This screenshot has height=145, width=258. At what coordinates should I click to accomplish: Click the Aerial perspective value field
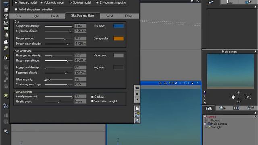point(80,96)
